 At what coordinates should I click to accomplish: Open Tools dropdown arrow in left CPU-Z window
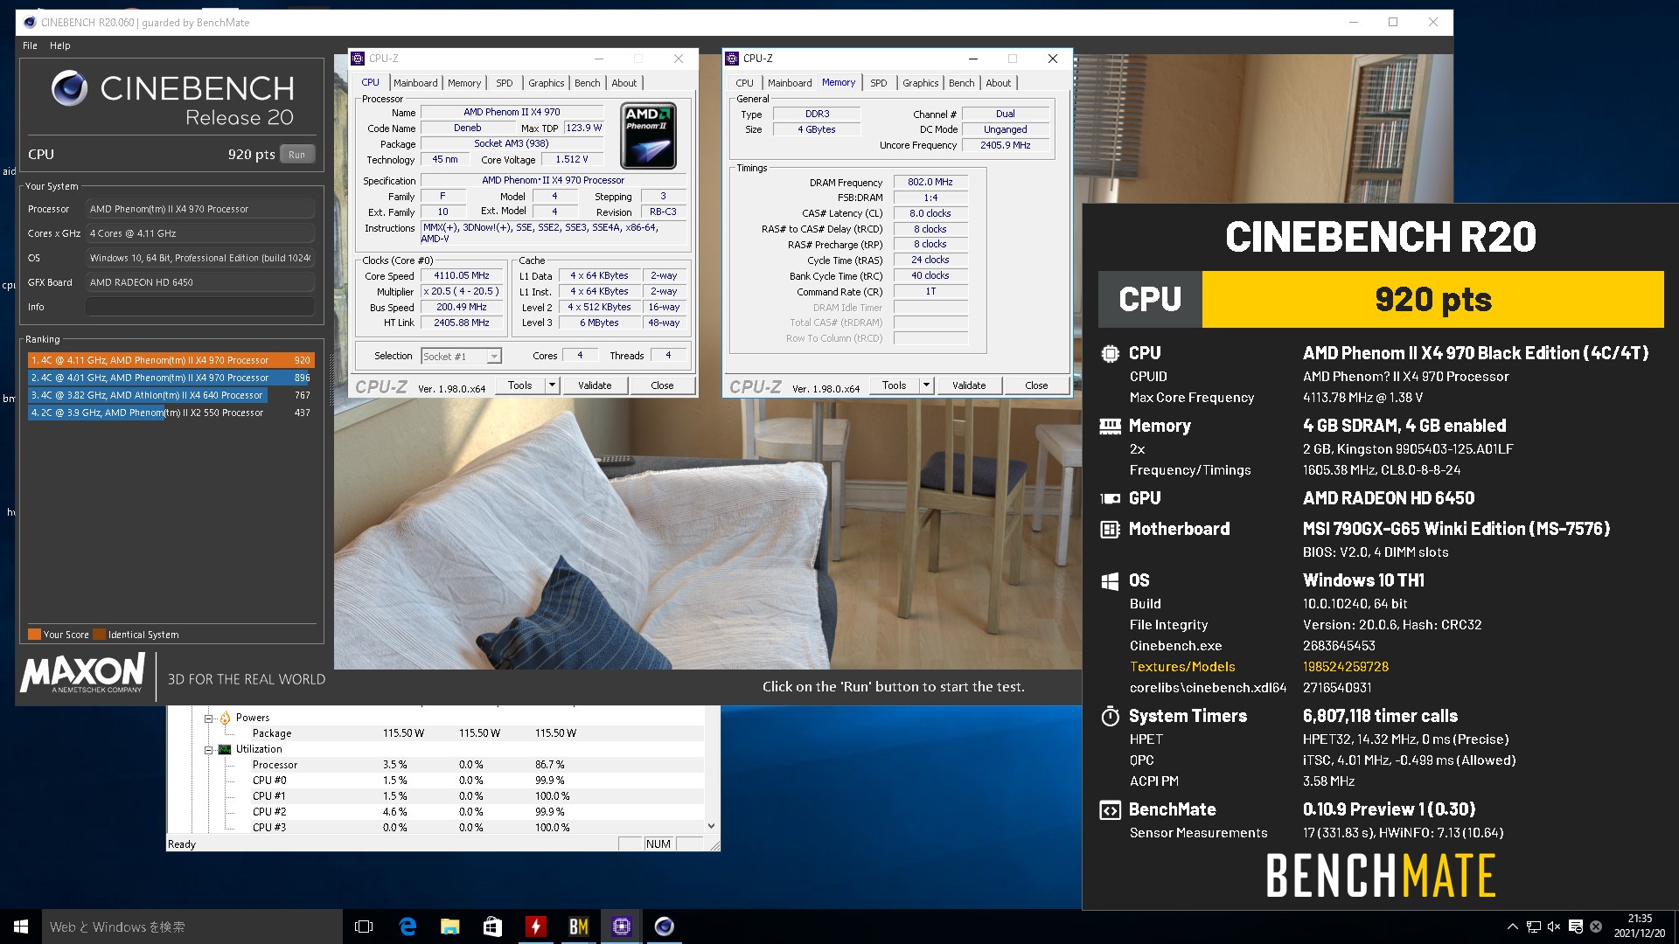tap(552, 385)
